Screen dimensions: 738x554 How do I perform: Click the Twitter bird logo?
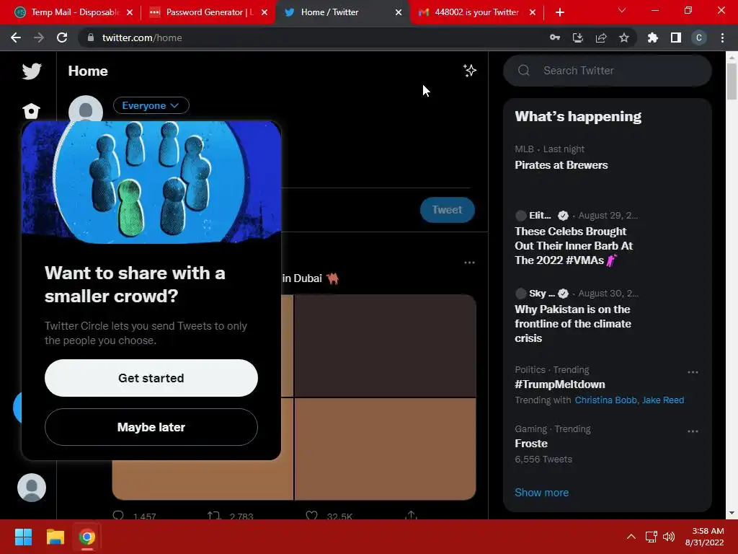tap(32, 71)
